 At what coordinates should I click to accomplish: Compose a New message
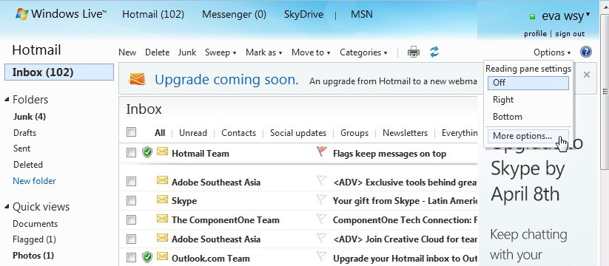[x=127, y=52]
